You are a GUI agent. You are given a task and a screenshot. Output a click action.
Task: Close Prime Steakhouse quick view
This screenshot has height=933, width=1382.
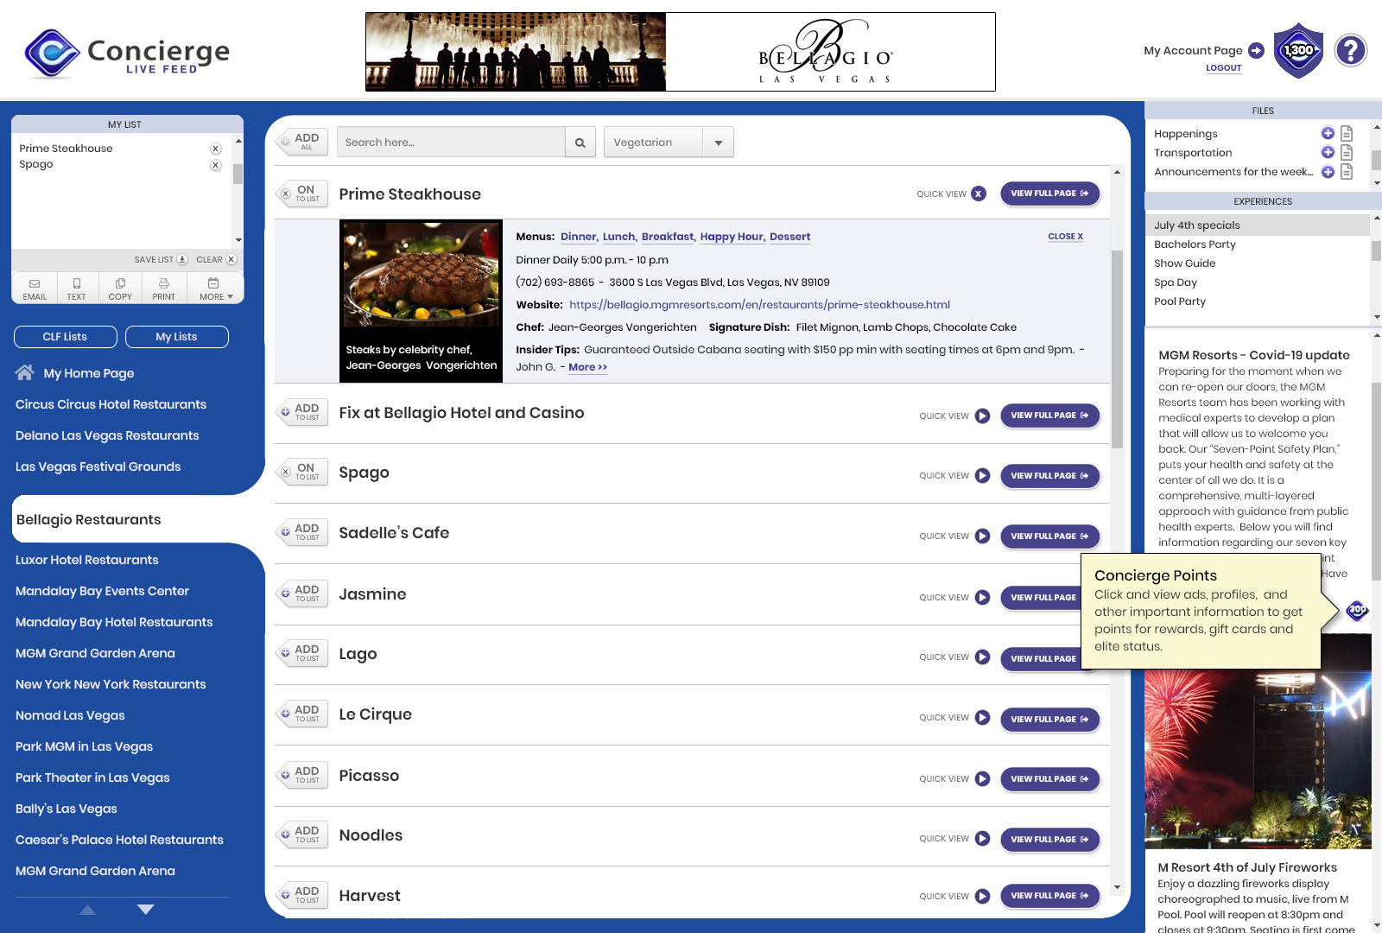click(x=978, y=194)
